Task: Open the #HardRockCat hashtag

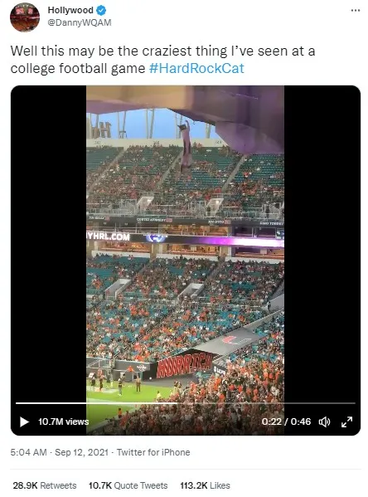Action: pyautogui.click(x=196, y=68)
